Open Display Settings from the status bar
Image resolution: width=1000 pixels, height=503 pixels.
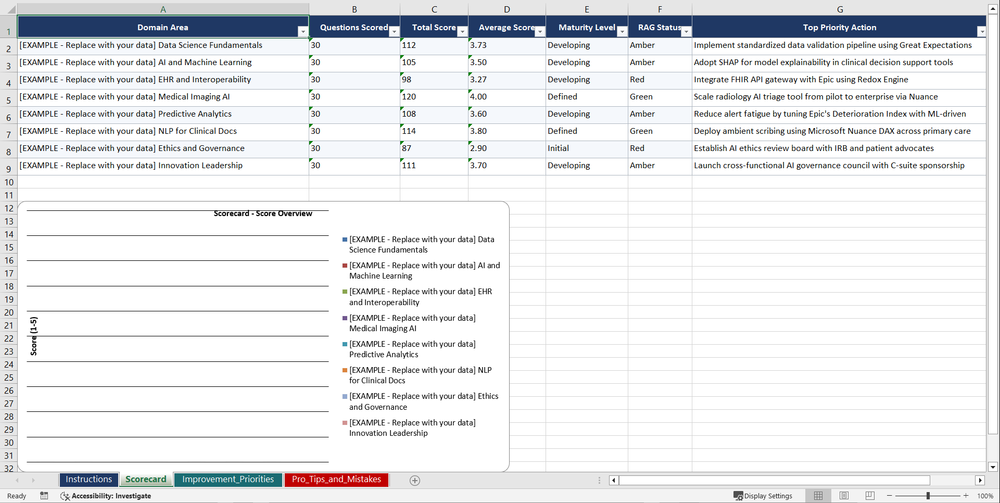tap(763, 496)
